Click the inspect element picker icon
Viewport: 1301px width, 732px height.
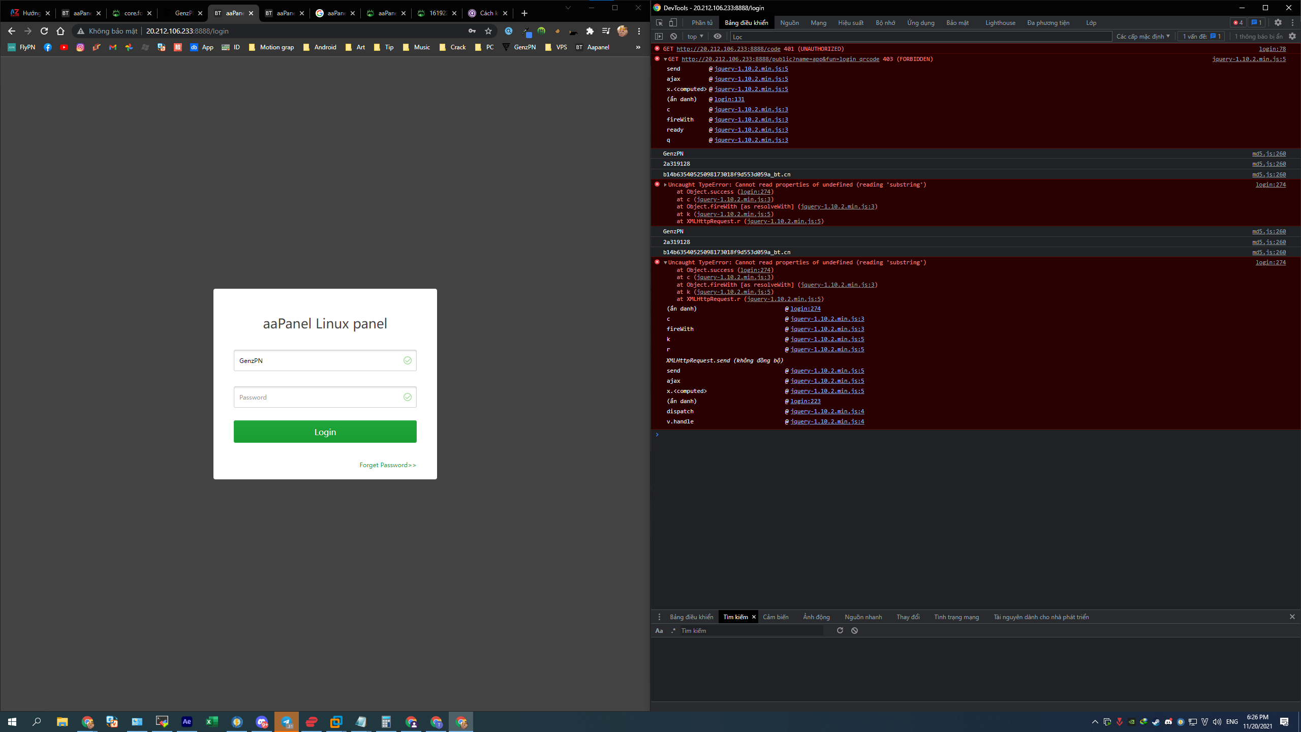[x=659, y=22]
